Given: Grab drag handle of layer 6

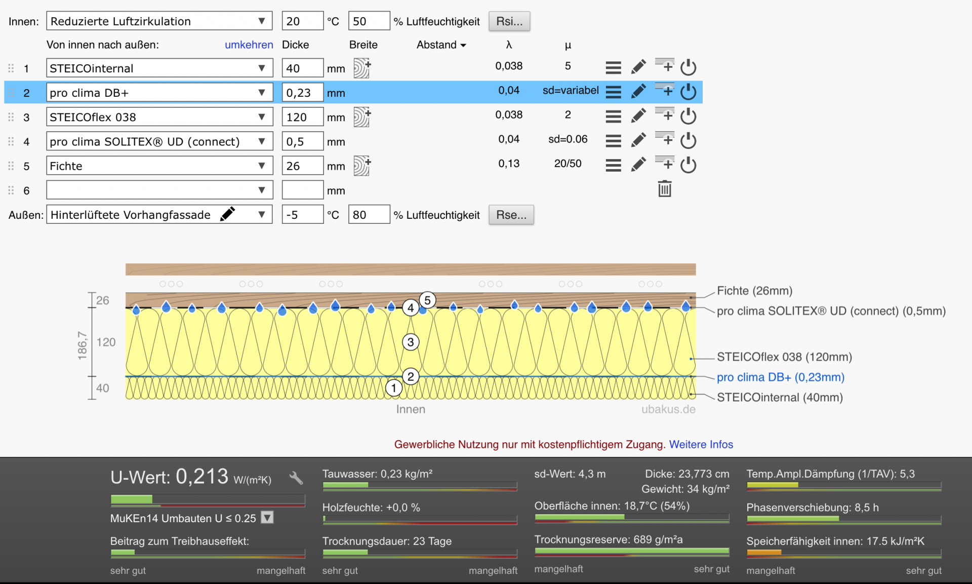Looking at the screenshot, I should tap(11, 190).
